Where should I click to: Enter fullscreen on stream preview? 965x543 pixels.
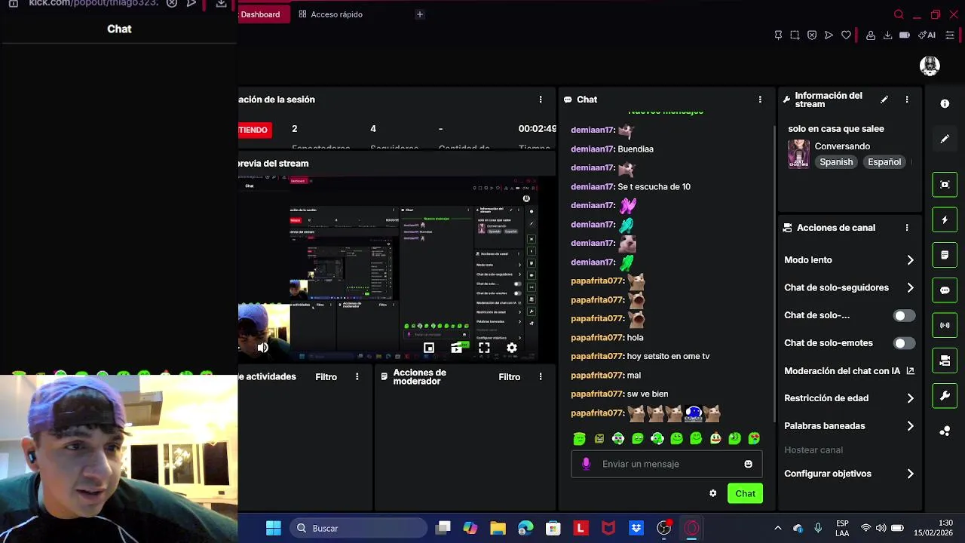[484, 348]
